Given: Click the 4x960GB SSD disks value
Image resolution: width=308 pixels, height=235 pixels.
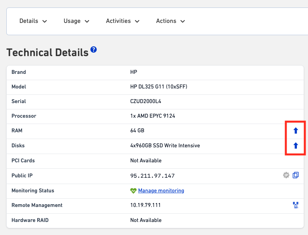Looking at the screenshot, I should [x=165, y=146].
